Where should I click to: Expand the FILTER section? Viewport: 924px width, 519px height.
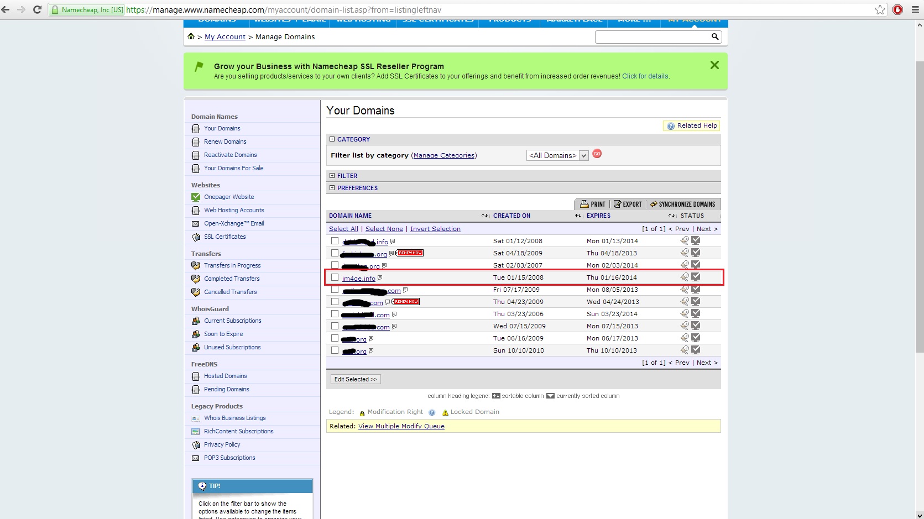(332, 176)
